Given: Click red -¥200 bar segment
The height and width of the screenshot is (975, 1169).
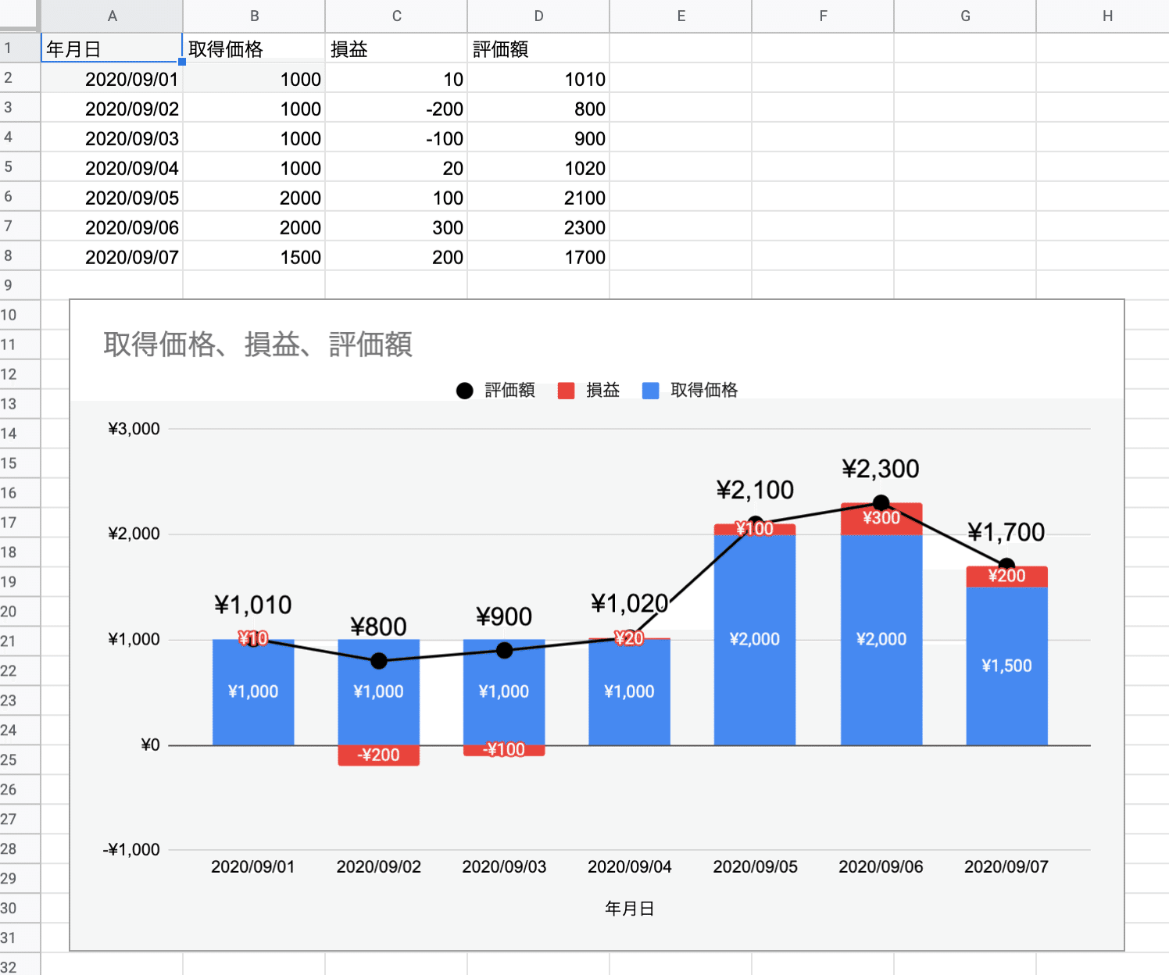Looking at the screenshot, I should click(379, 755).
